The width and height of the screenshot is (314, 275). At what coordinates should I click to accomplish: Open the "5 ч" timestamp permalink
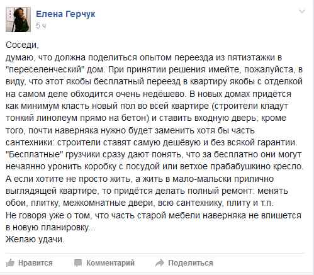point(41,26)
